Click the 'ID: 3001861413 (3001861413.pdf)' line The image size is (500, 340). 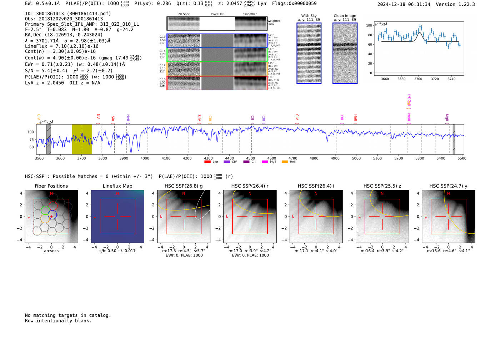(x=68, y=14)
